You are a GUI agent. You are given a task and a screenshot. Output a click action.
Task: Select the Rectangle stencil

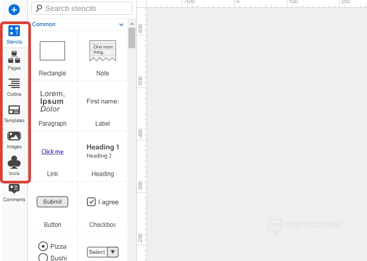coord(52,56)
